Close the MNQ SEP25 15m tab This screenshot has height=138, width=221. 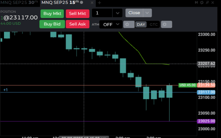click(92, 3)
